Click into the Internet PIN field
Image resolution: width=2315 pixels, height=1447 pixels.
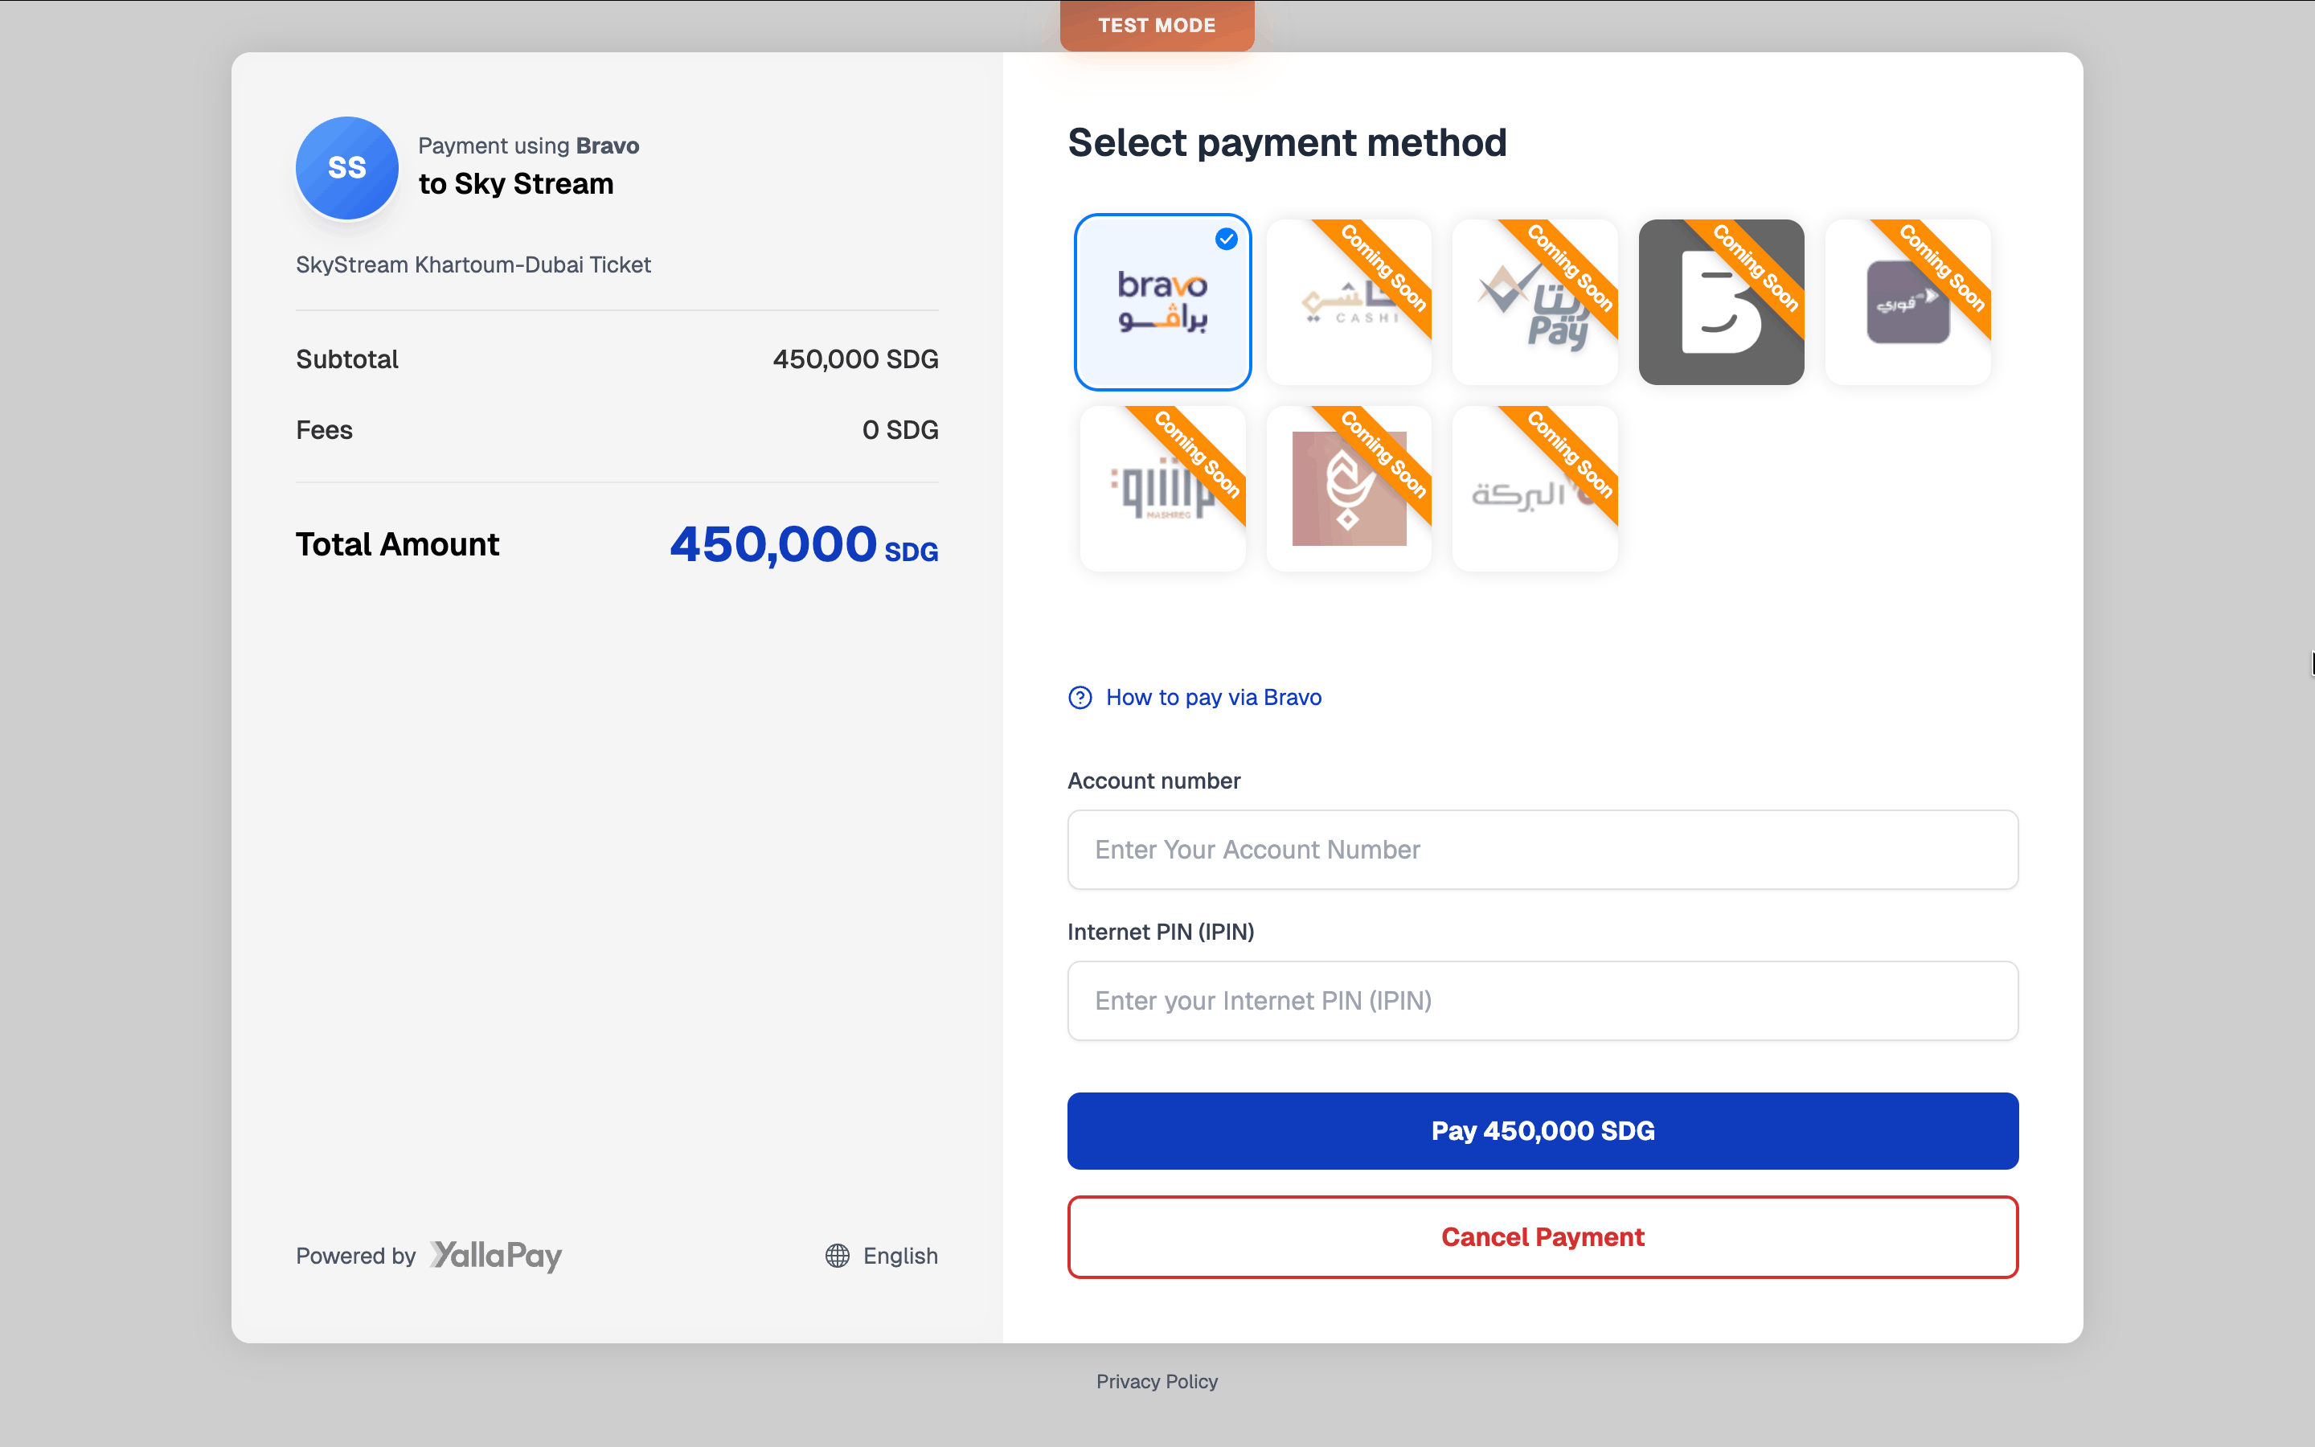(1542, 1001)
